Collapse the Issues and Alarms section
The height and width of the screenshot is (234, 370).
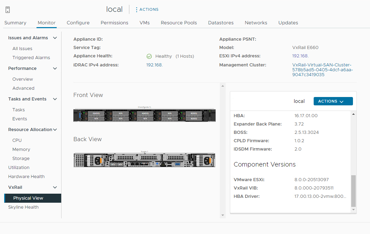pos(55,38)
